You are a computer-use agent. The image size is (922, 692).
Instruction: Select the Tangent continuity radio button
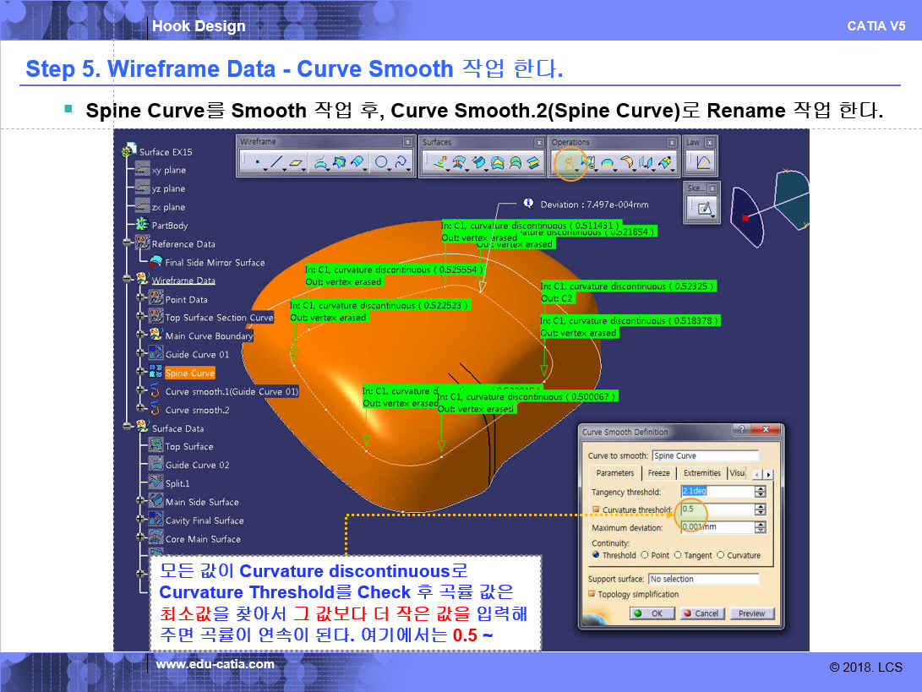pos(678,555)
